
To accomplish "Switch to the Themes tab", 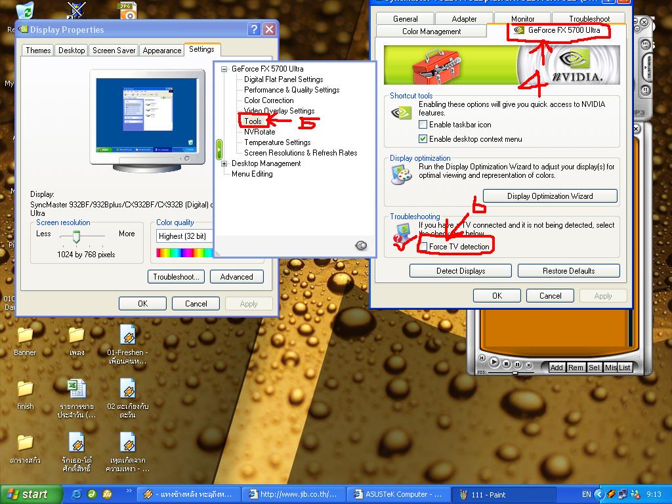I will point(38,50).
